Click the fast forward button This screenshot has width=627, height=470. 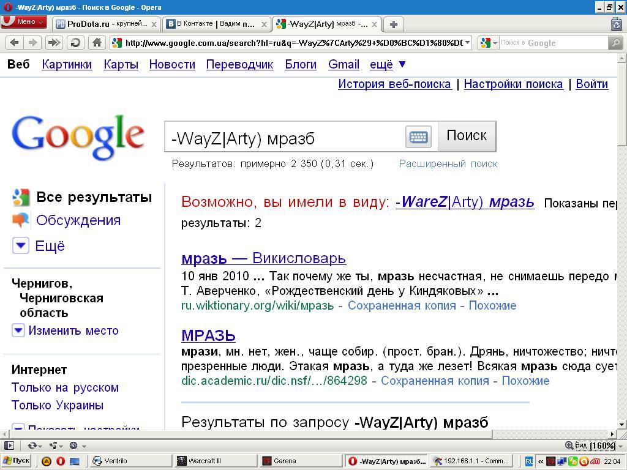click(x=54, y=42)
